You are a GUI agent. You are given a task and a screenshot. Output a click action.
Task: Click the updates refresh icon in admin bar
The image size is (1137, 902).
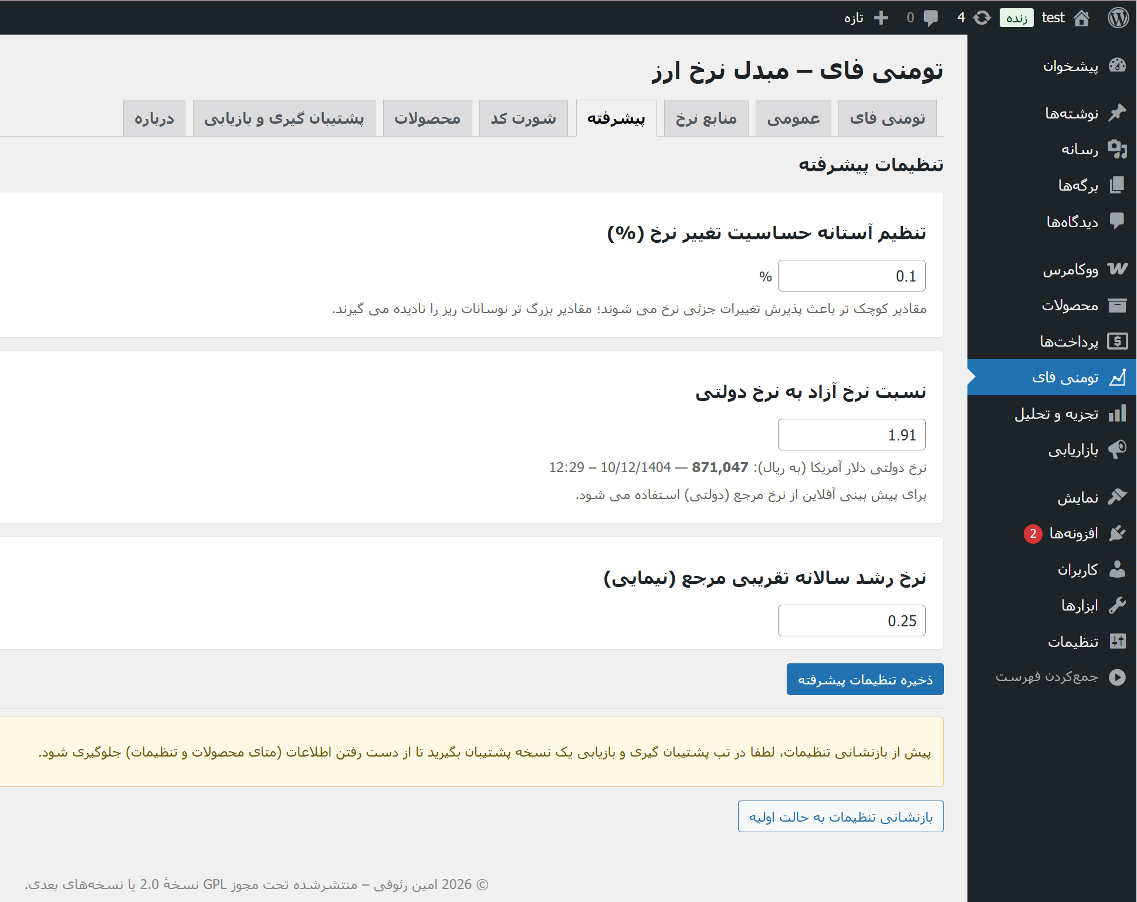click(x=980, y=18)
